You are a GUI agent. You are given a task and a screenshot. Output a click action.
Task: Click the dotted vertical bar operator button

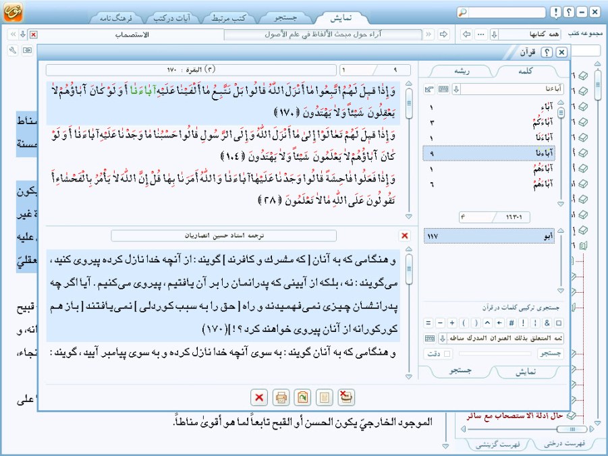(535, 322)
